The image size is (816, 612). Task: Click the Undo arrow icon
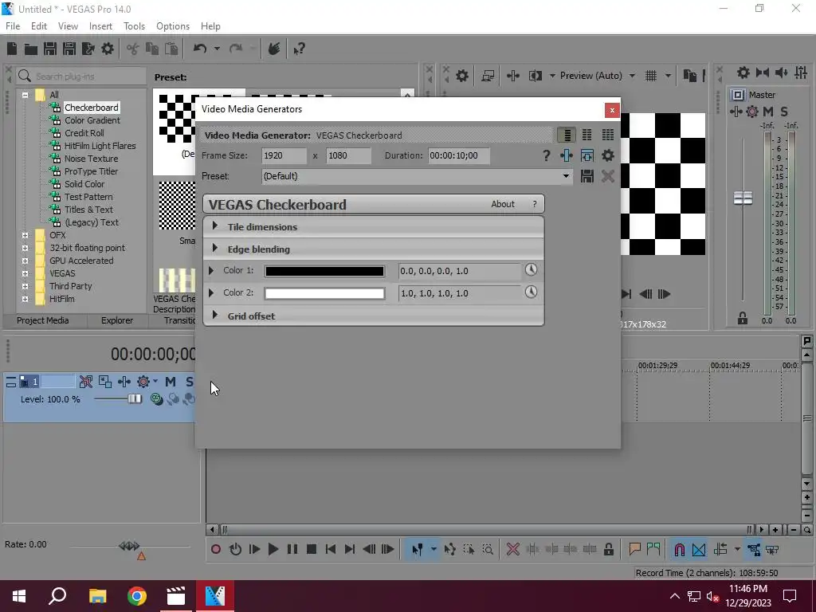[x=200, y=49]
